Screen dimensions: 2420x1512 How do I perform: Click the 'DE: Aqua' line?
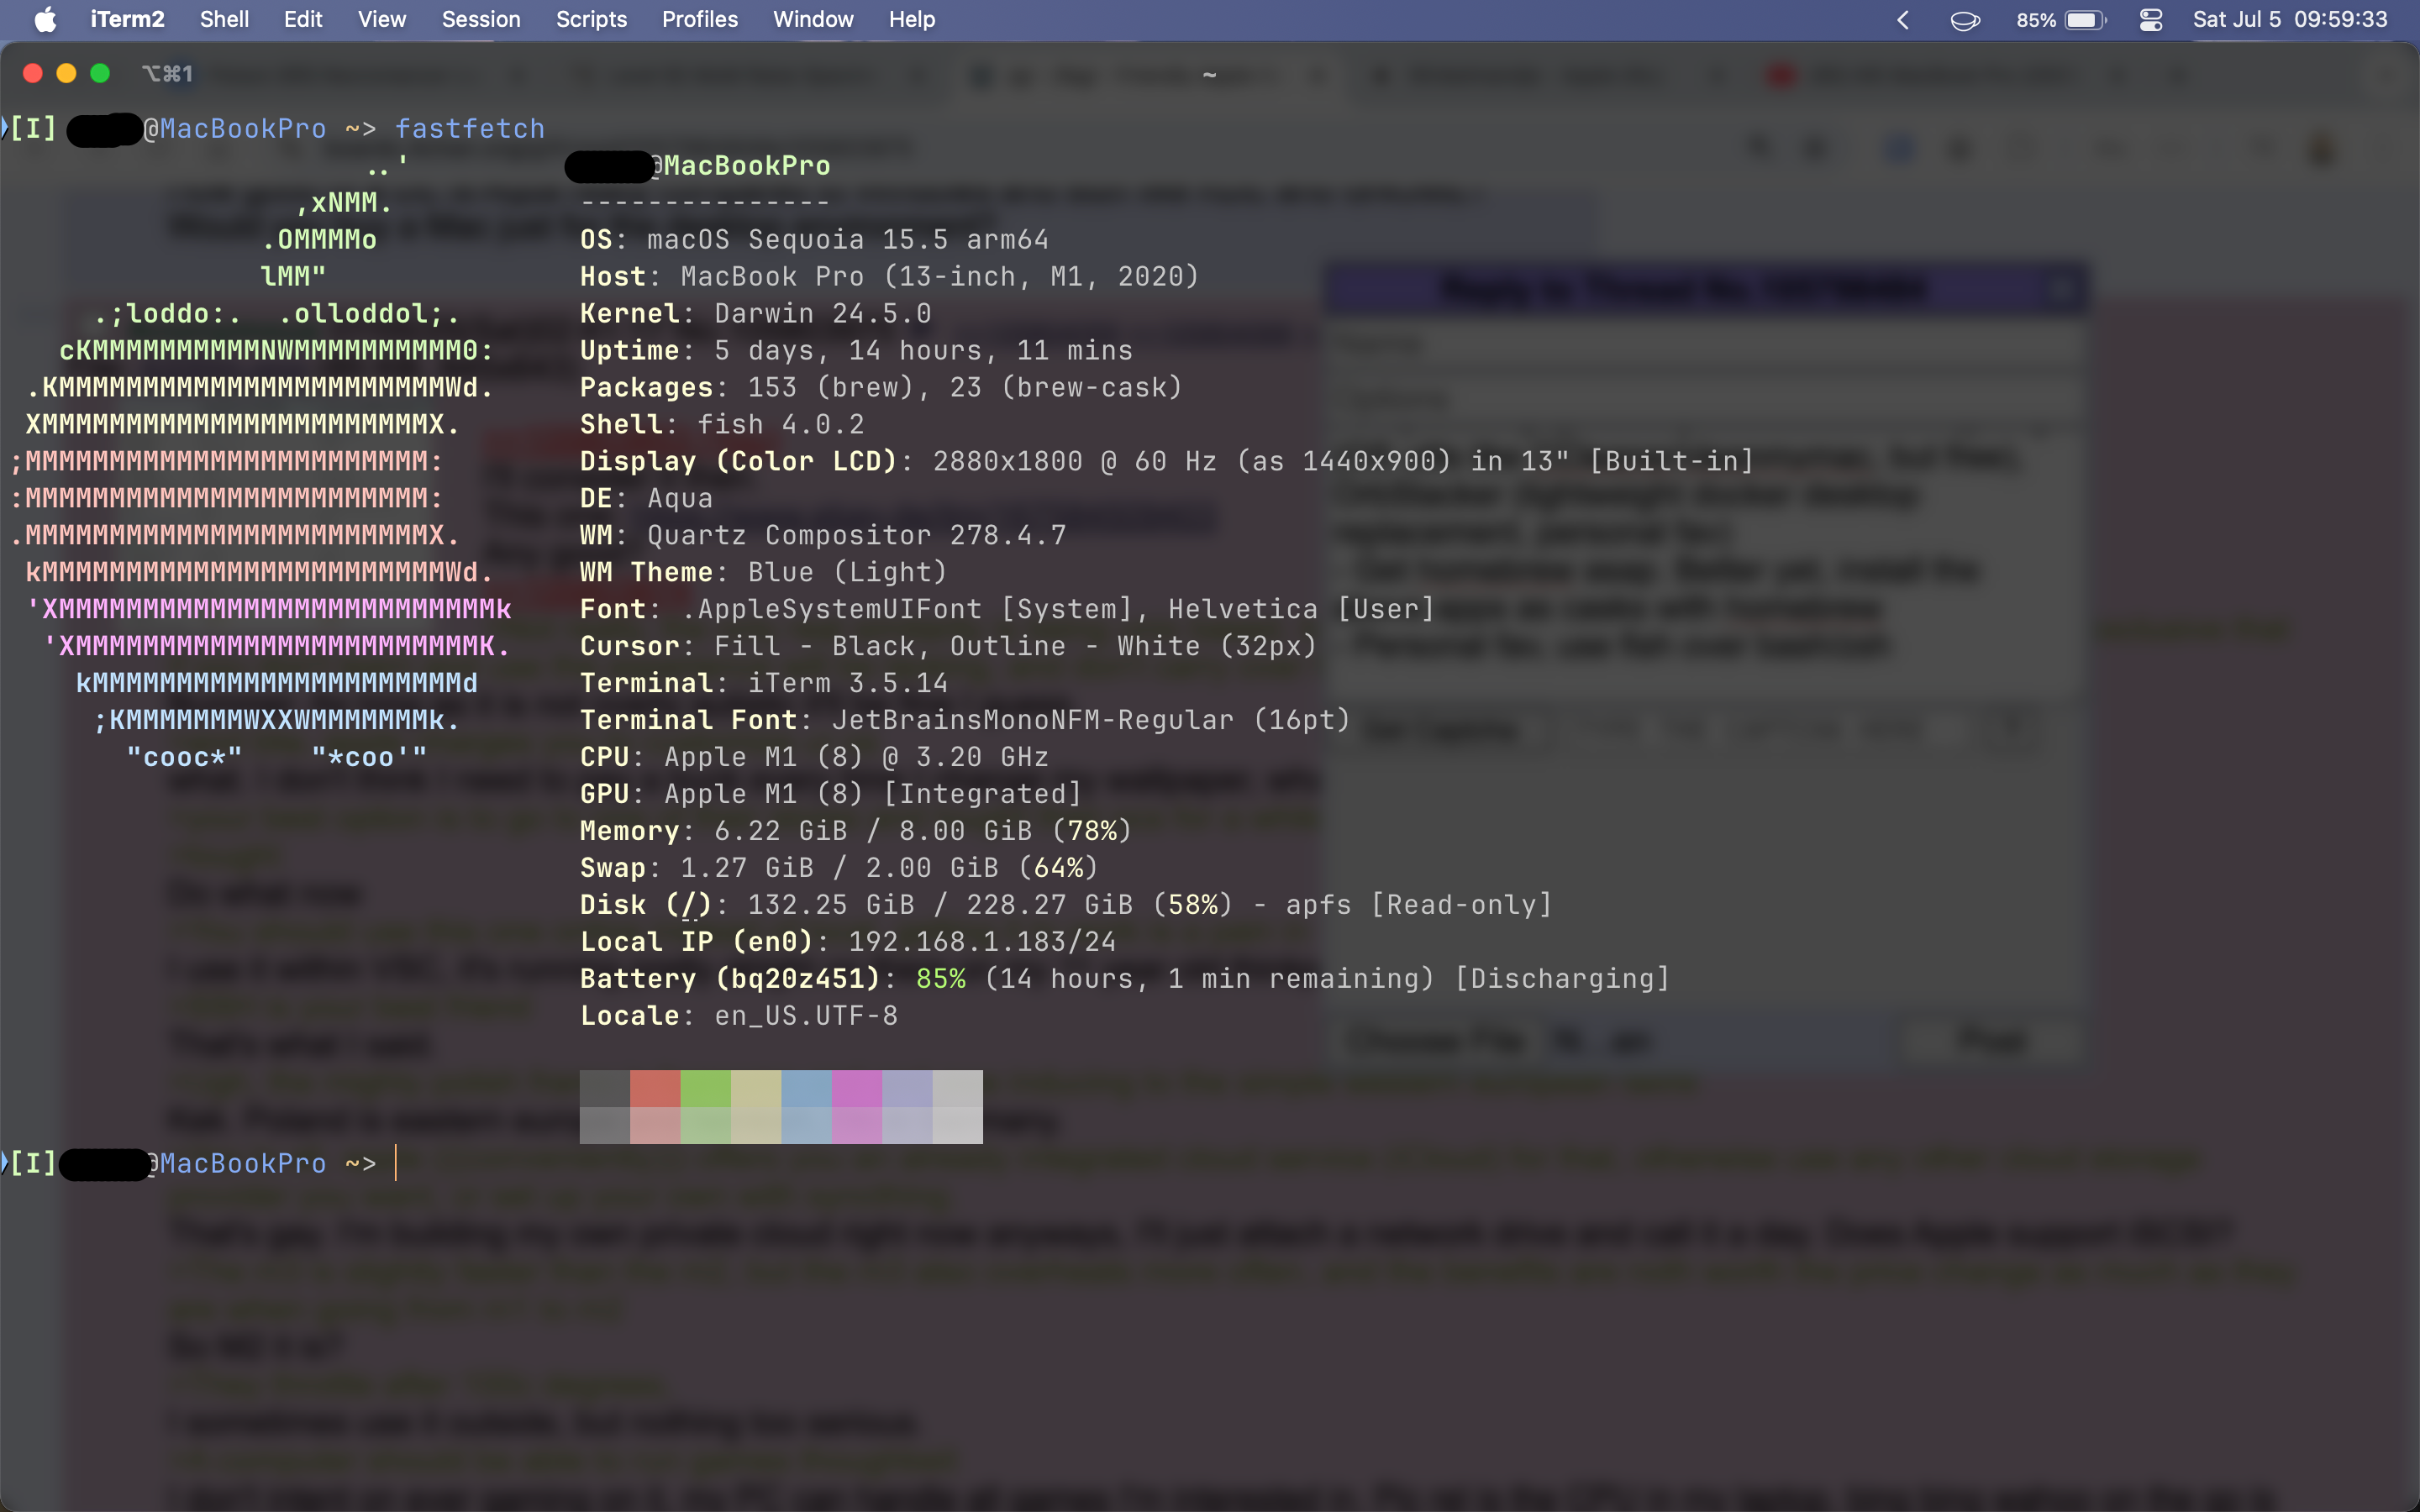pyautogui.click(x=647, y=498)
